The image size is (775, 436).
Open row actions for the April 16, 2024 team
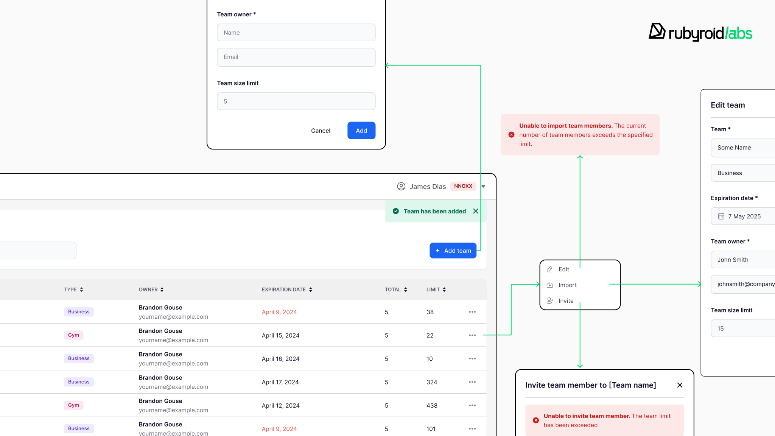(x=472, y=359)
